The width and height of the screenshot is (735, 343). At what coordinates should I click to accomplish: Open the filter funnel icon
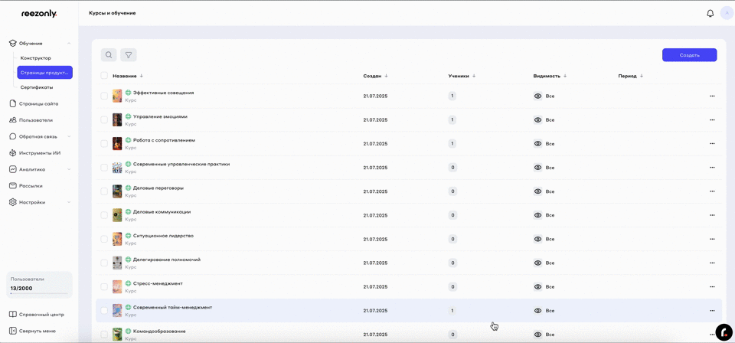pyautogui.click(x=129, y=55)
